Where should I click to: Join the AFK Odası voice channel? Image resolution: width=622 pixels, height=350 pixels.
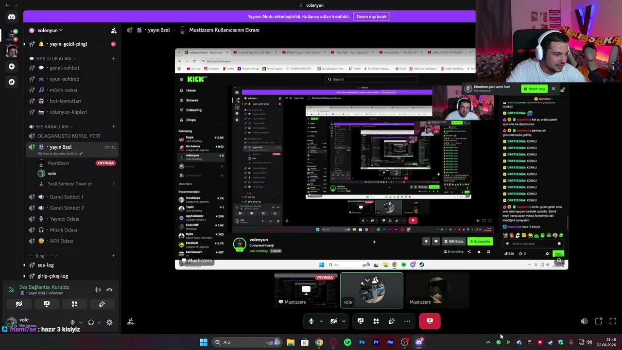coord(71,241)
